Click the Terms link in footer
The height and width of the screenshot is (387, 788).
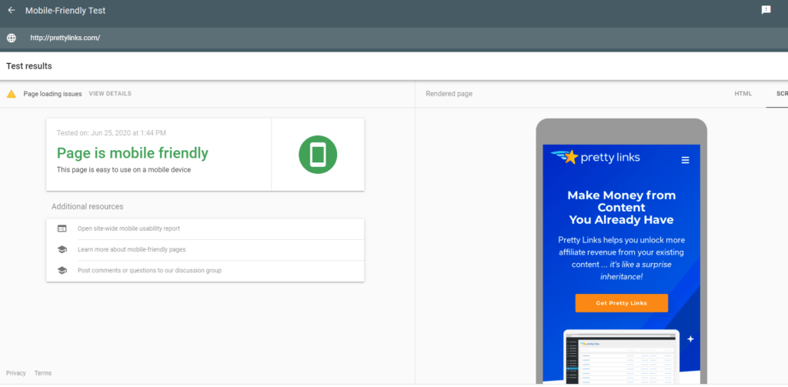tap(43, 373)
